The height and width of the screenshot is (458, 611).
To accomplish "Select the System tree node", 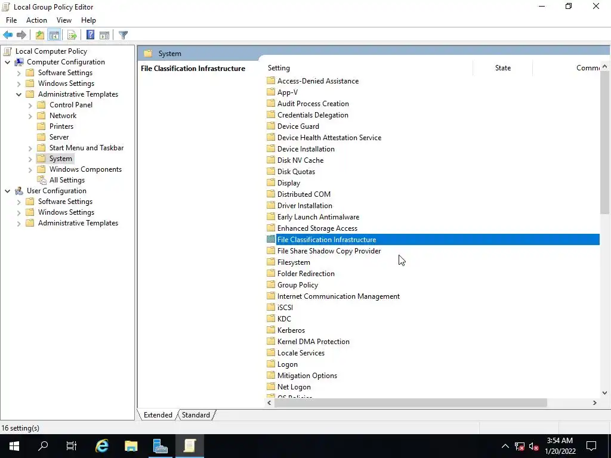I will 60,159.
